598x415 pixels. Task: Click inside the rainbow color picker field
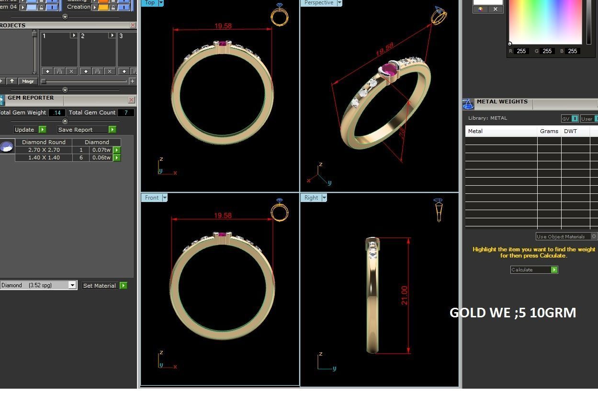click(545, 22)
